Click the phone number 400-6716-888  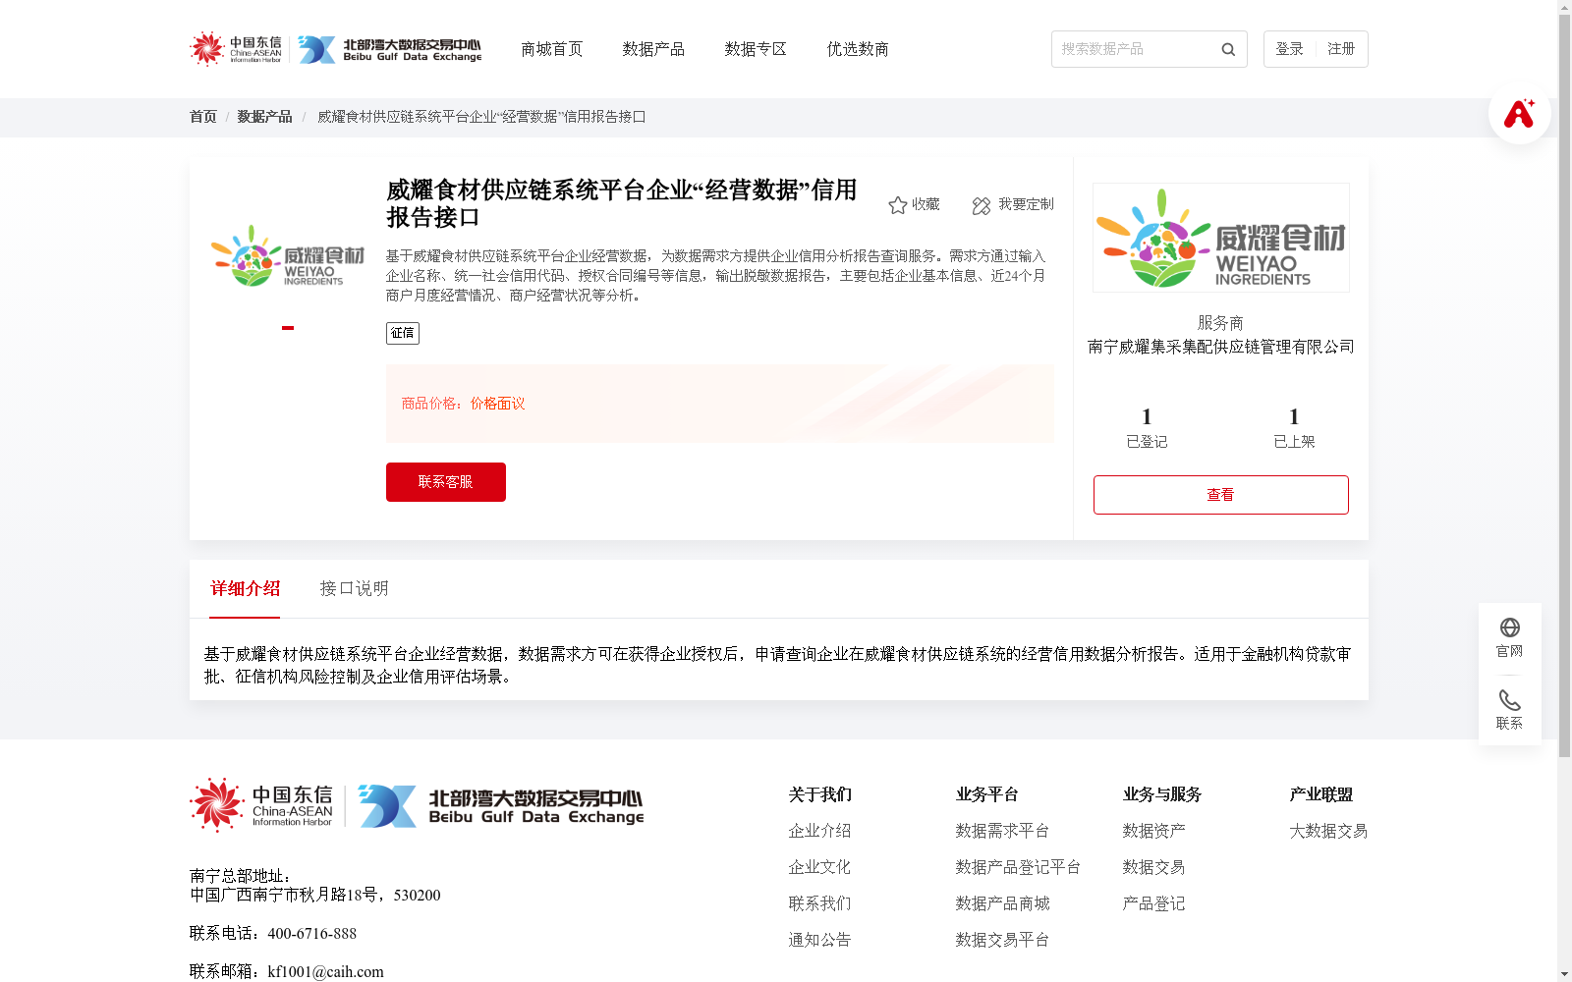(311, 934)
